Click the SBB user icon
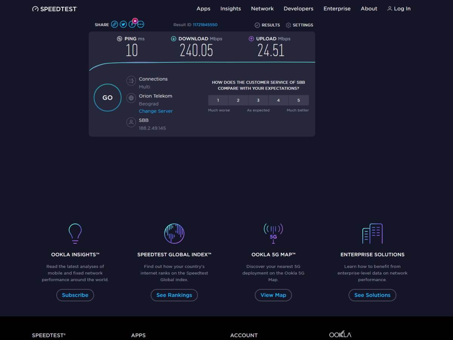Screen dimensions: 453x340 coord(131,122)
